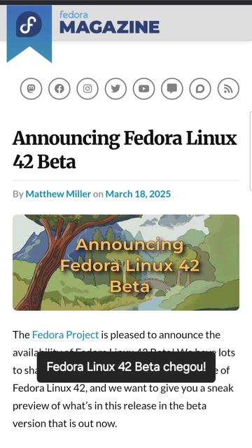The height and width of the screenshot is (448, 252).
Task: Open the Matthew Miller author link
Action: 58,194
